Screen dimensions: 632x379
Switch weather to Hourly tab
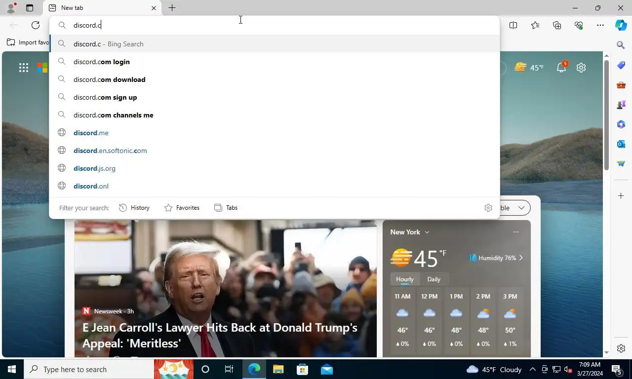[x=405, y=279]
